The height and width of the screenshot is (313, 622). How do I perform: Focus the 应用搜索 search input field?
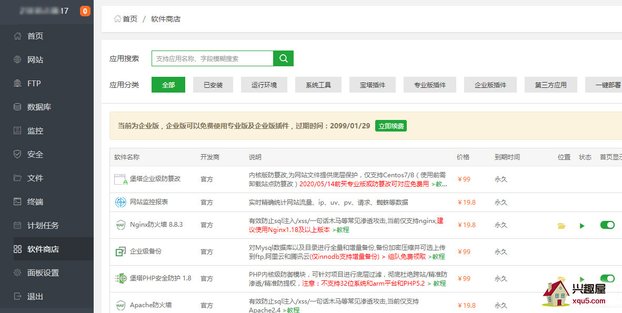tap(212, 58)
